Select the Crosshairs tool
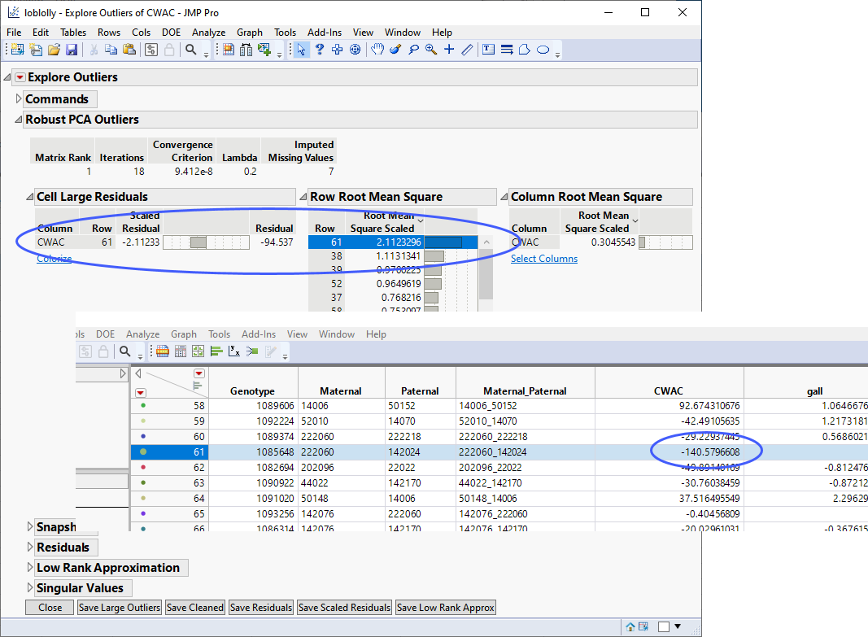Screen dimensions: 868x637 point(448,50)
